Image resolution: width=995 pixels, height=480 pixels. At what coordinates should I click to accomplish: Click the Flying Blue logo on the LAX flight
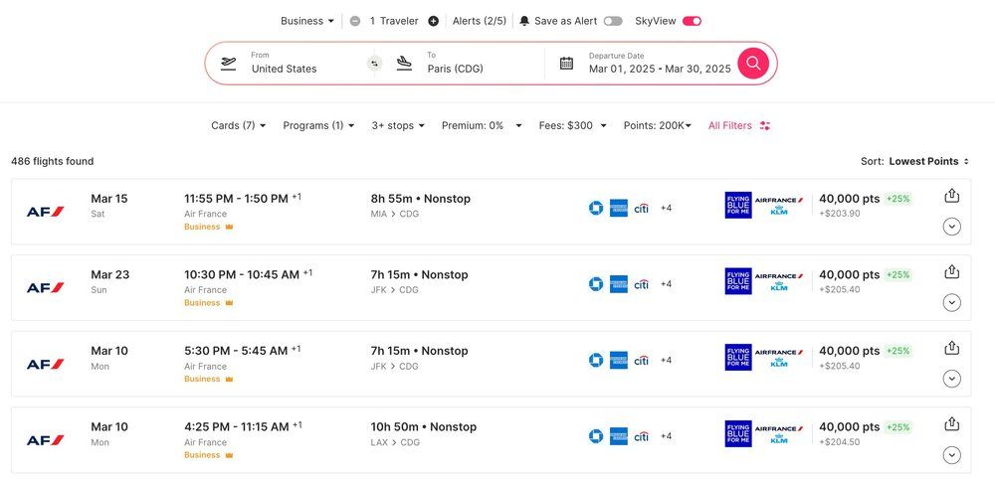(738, 433)
